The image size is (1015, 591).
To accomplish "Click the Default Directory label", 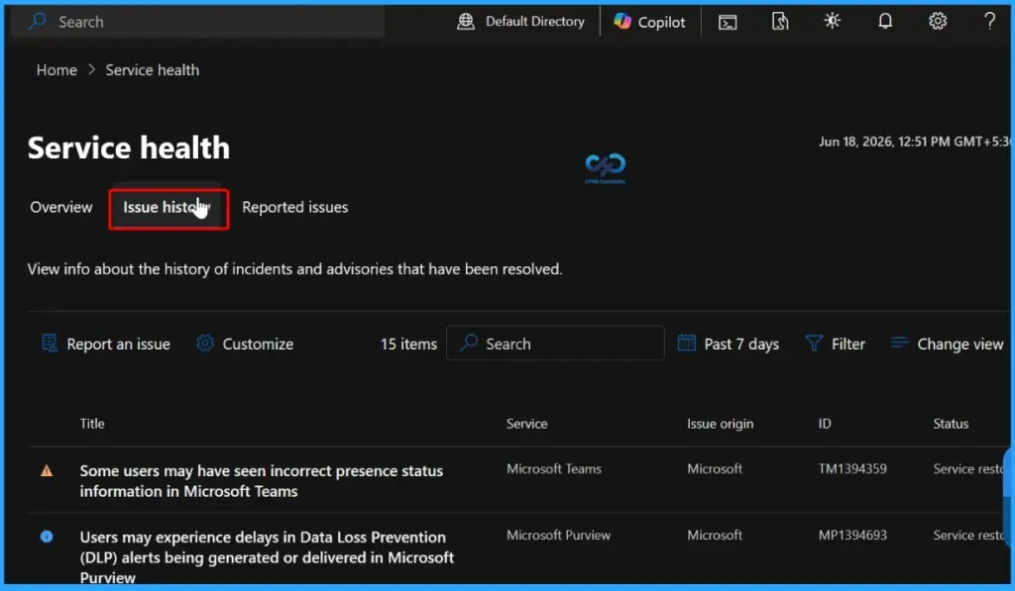I will 534,22.
